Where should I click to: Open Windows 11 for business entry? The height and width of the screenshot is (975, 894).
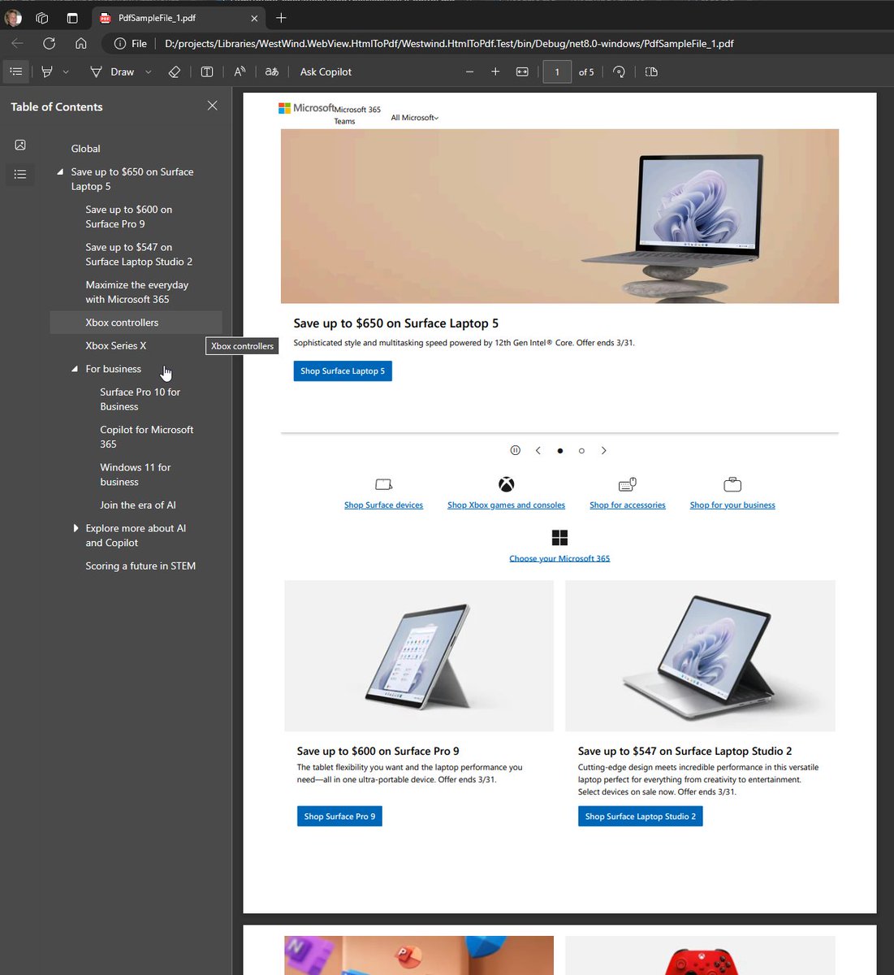tap(135, 474)
